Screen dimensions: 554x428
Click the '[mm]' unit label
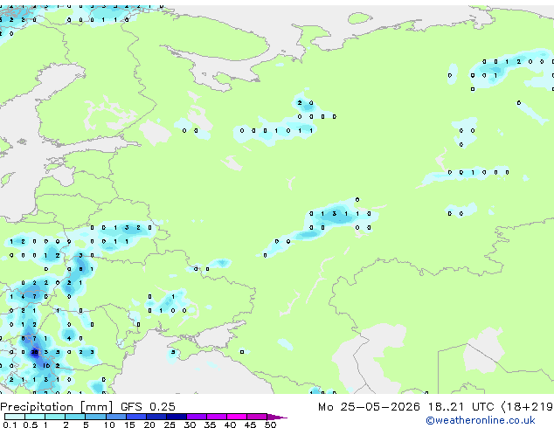point(96,407)
